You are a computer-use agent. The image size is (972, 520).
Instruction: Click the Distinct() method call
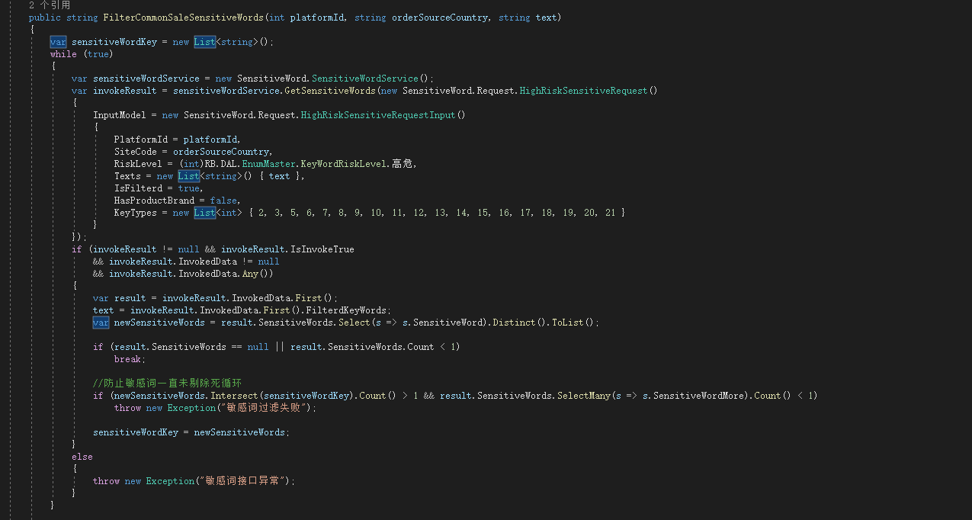[x=519, y=323]
